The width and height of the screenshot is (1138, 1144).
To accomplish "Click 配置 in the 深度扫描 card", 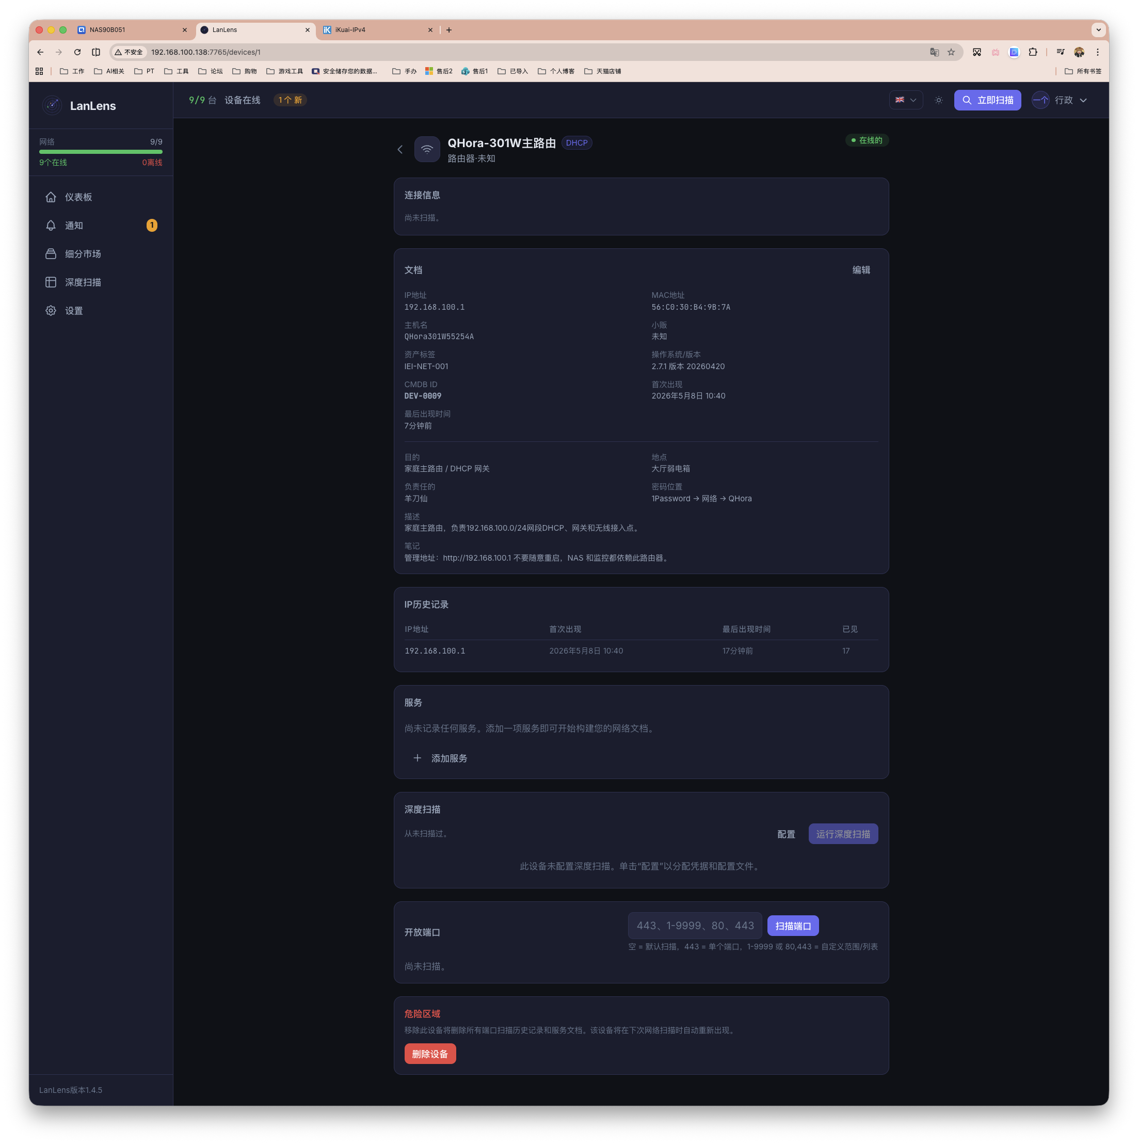I will (x=786, y=834).
